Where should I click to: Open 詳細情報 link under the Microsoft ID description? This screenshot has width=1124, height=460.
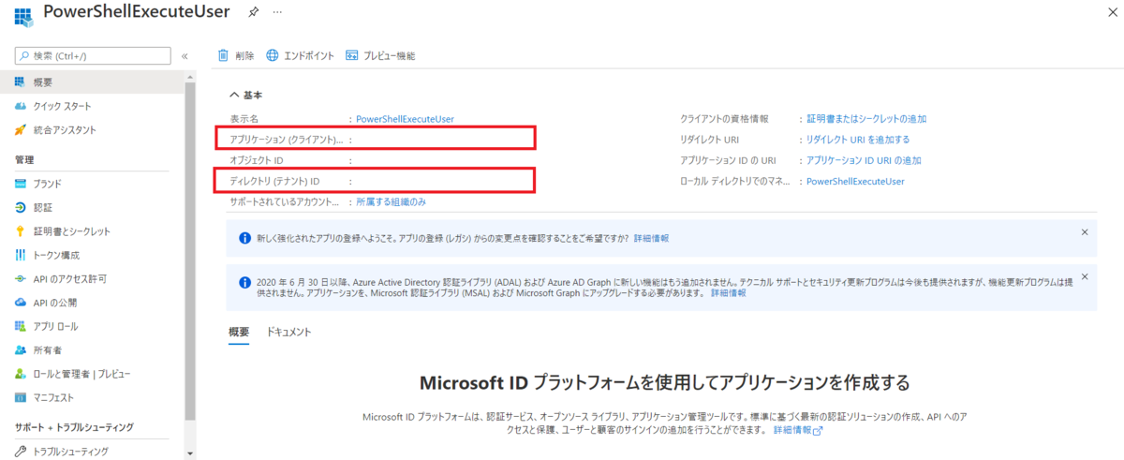tap(797, 431)
